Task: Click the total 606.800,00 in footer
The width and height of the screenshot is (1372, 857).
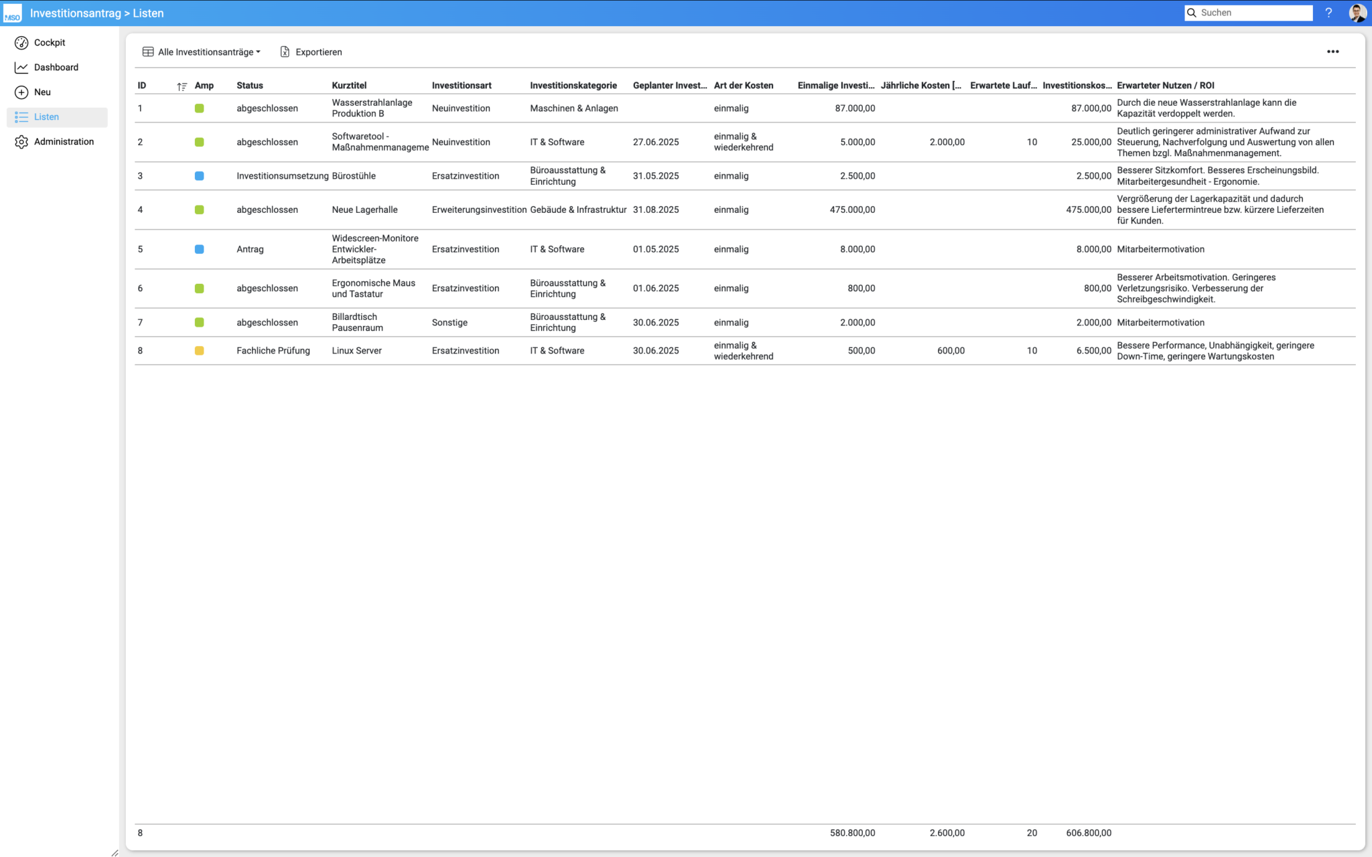Action: [1089, 834]
